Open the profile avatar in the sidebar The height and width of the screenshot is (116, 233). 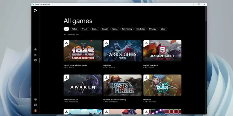36,110
